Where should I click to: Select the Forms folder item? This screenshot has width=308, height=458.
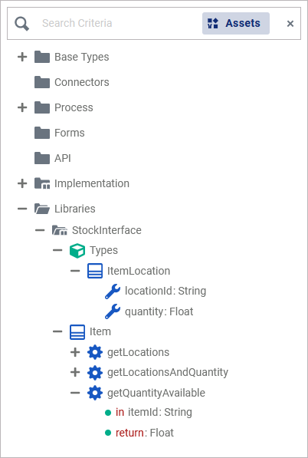(x=60, y=133)
